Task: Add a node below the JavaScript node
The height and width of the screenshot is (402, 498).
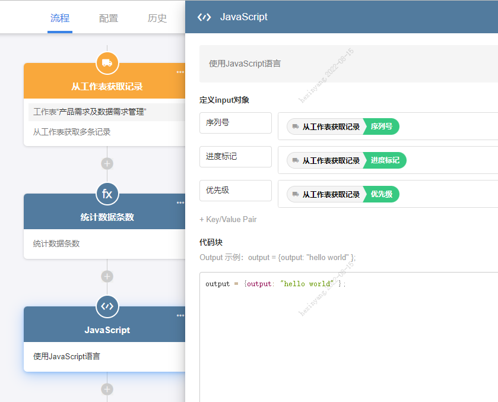Action: 107,389
